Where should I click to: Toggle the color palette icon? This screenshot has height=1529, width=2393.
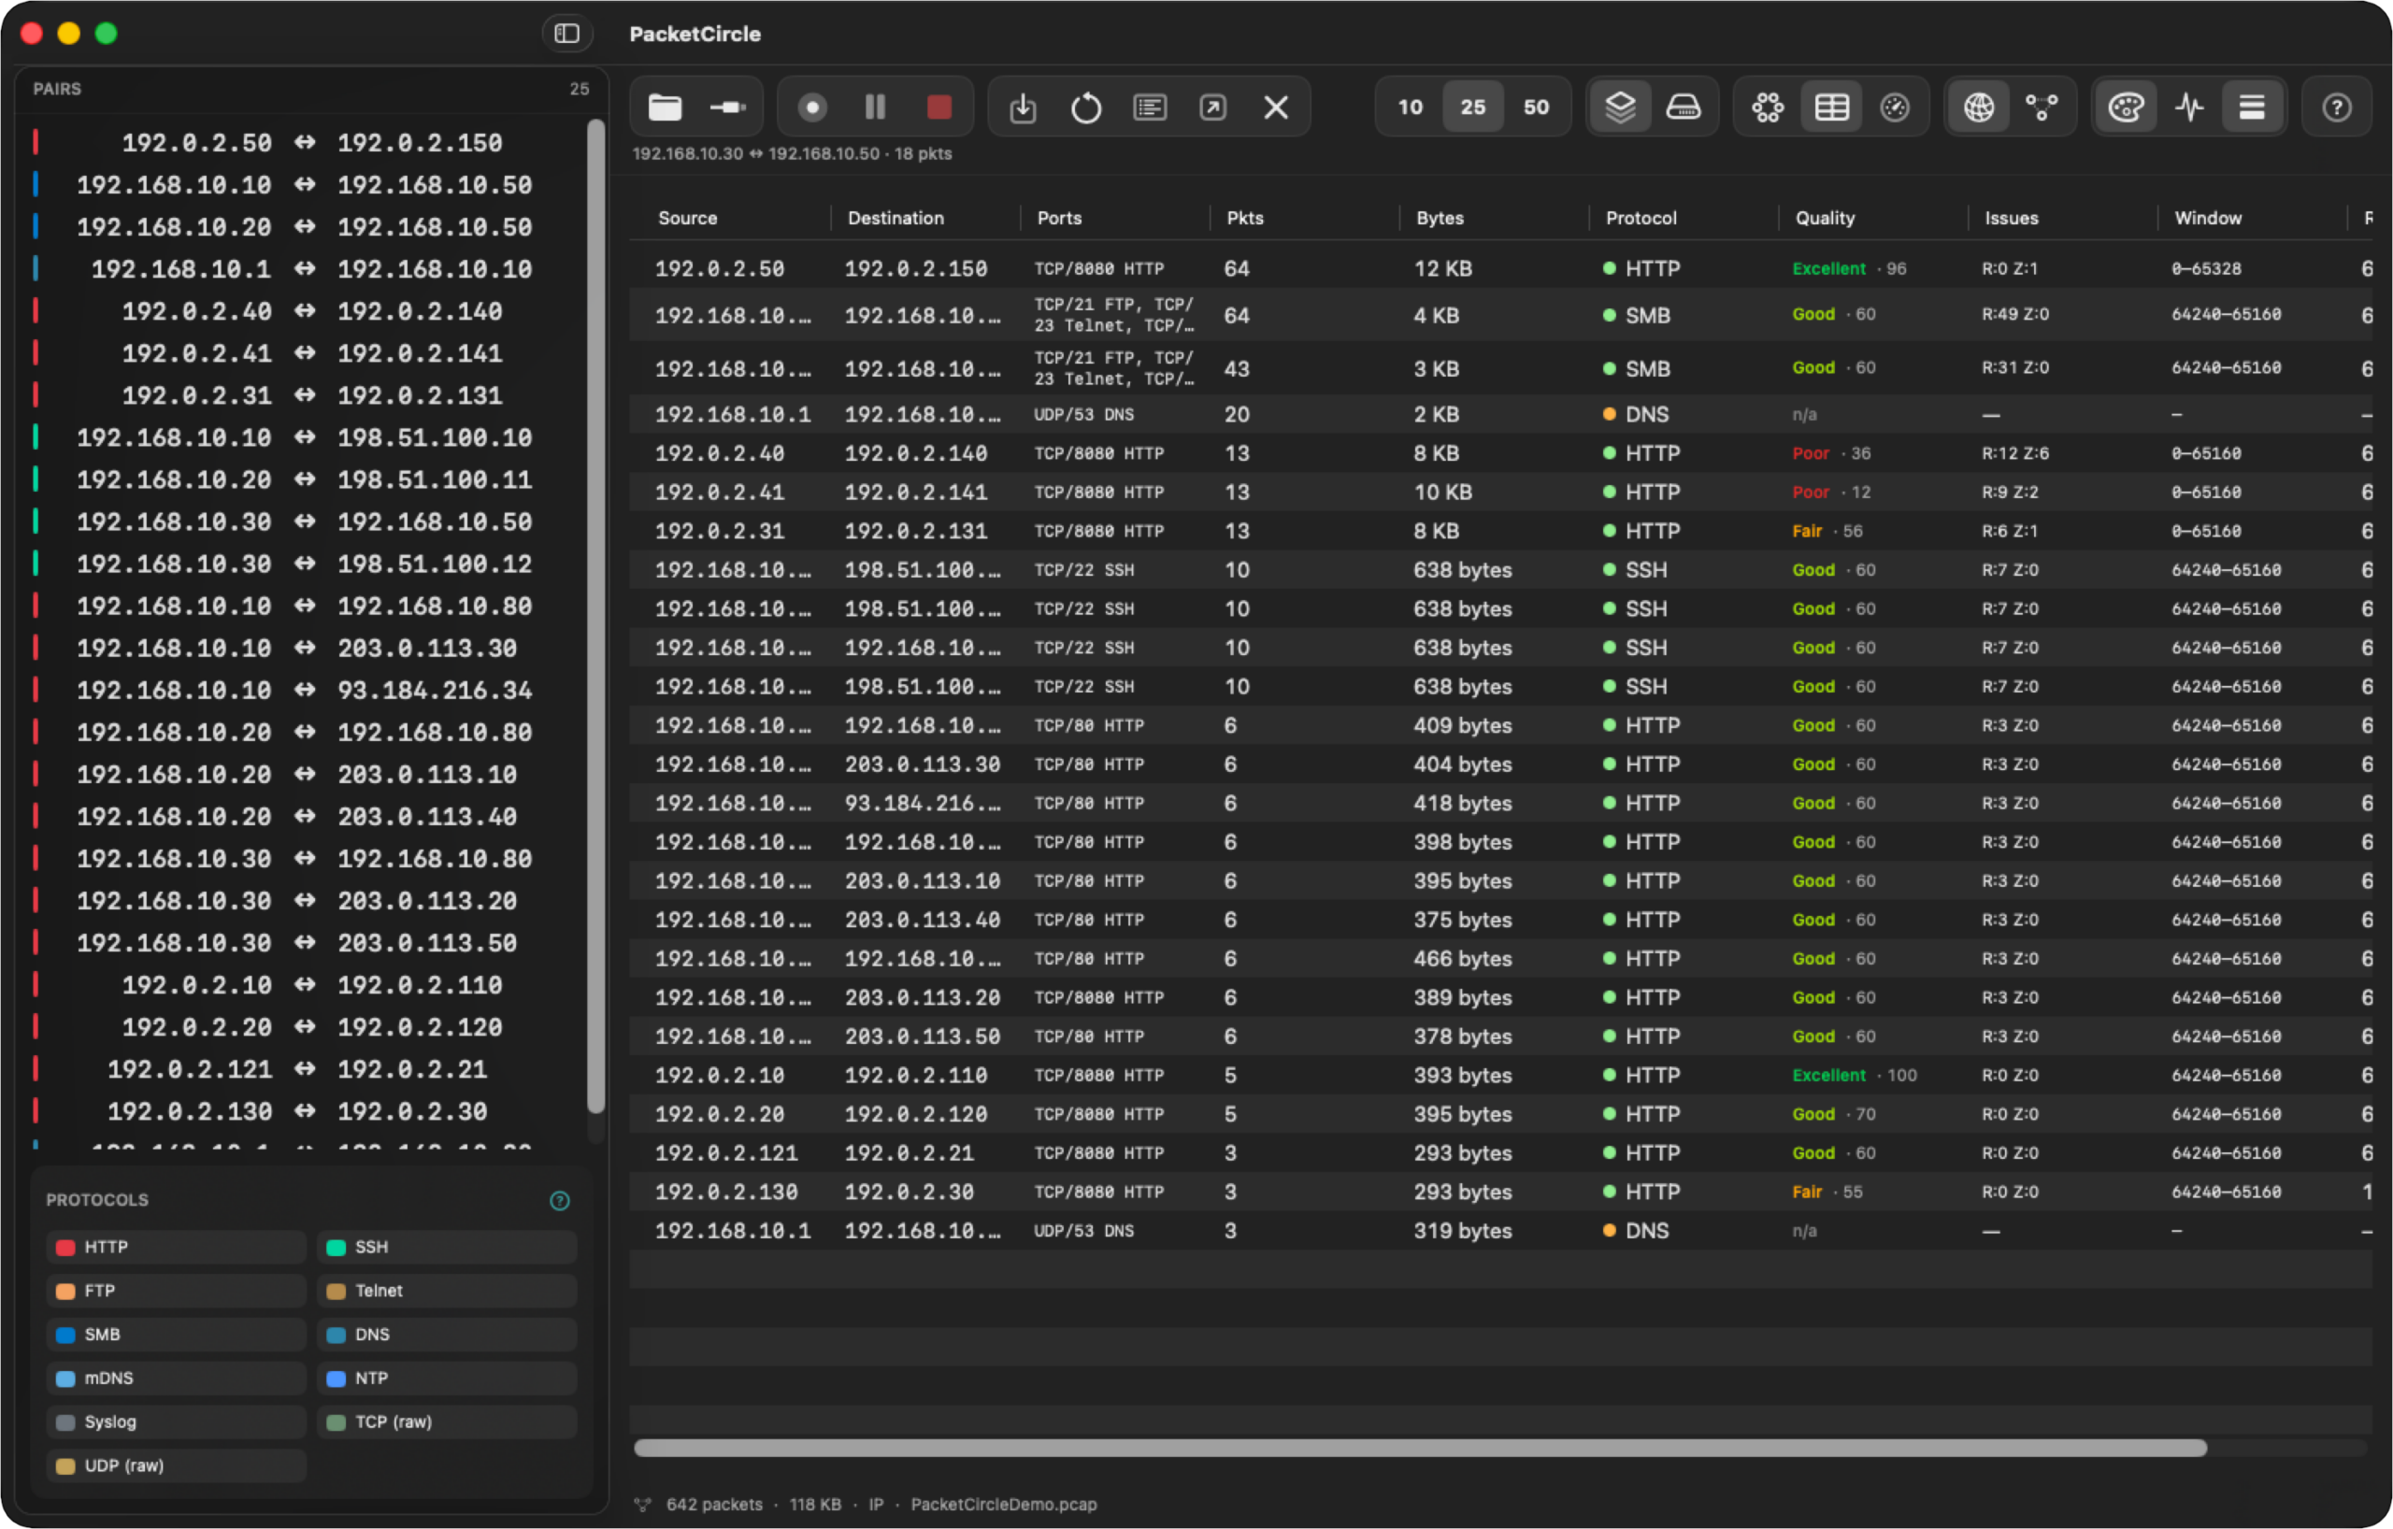pyautogui.click(x=2126, y=107)
